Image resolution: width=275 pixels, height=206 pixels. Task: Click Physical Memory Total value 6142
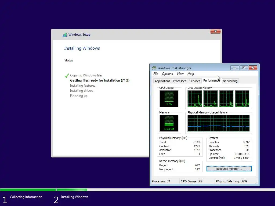[x=197, y=142]
